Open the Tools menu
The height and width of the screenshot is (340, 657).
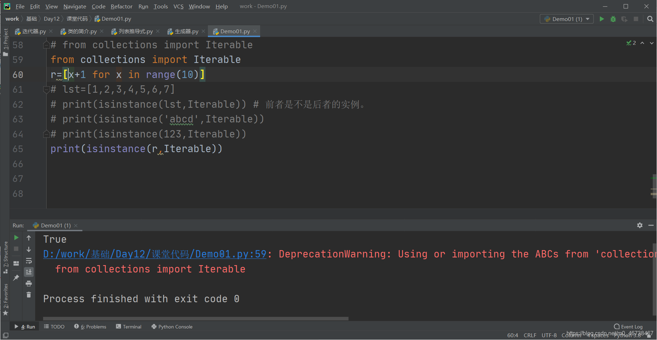(161, 6)
